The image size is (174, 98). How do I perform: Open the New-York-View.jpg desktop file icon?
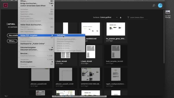(168, 12)
